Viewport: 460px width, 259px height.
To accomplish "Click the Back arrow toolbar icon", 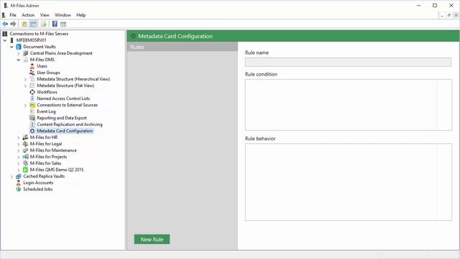I will 5,24.
